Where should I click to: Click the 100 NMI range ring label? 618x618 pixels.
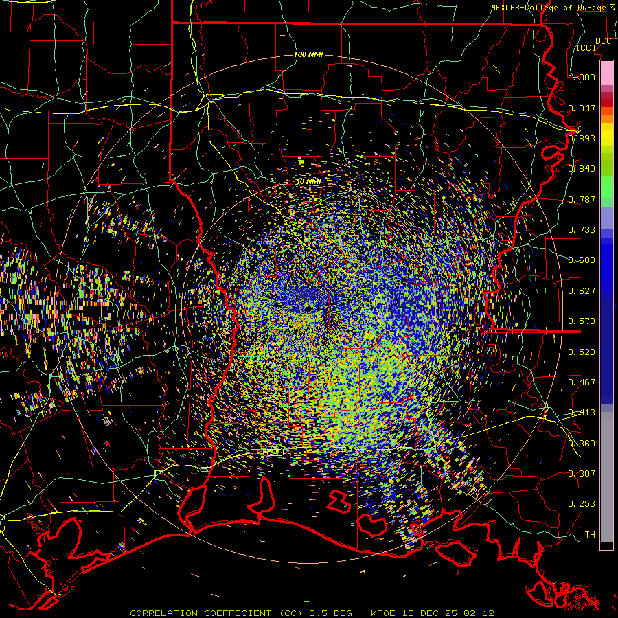(308, 54)
